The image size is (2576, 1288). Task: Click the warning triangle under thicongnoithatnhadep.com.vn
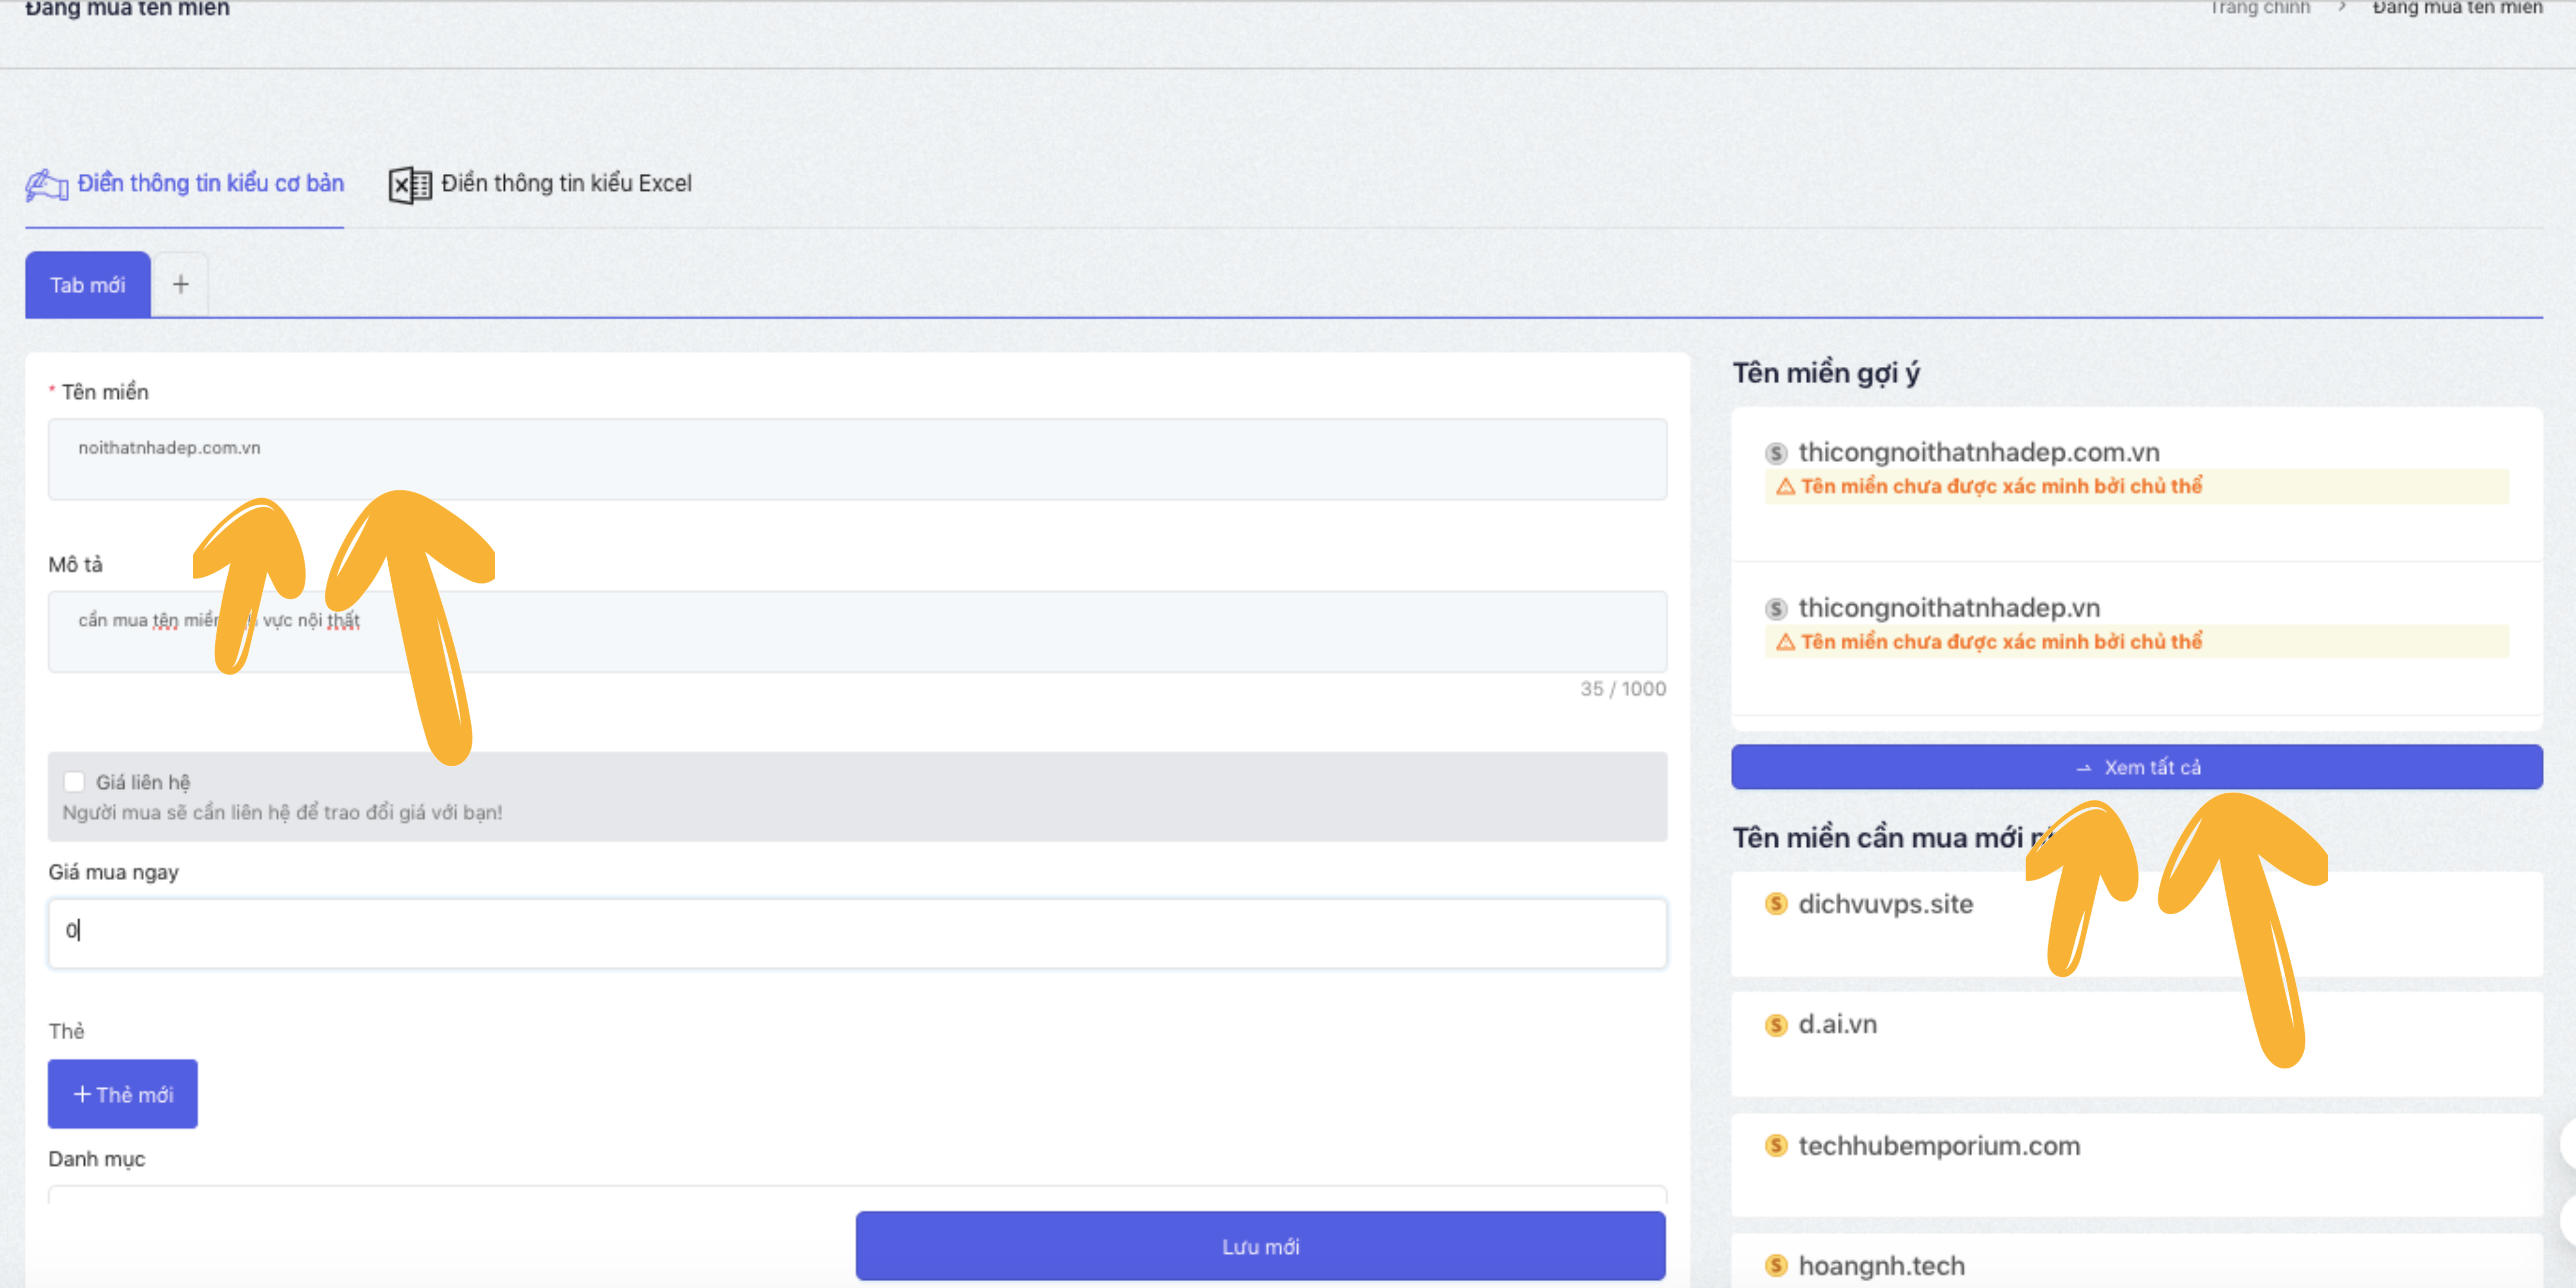[x=1785, y=487]
